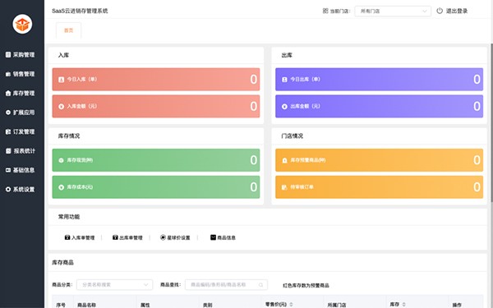Click the icon on the 库存成本 card
The height and width of the screenshot is (308, 493).
62,187
